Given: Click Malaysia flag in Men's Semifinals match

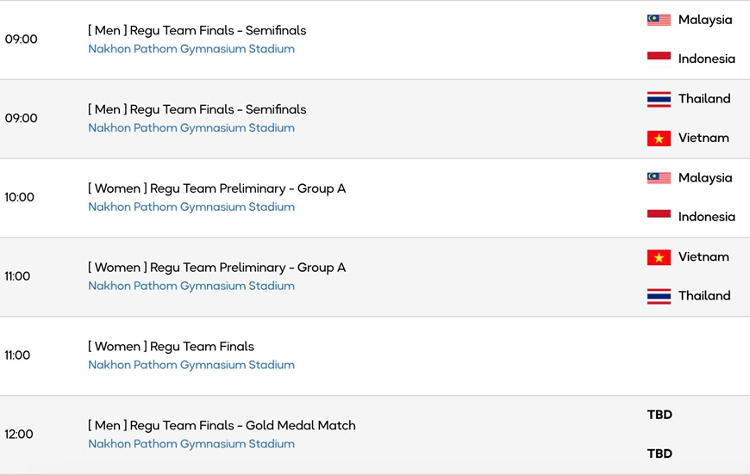Looking at the screenshot, I should [659, 20].
